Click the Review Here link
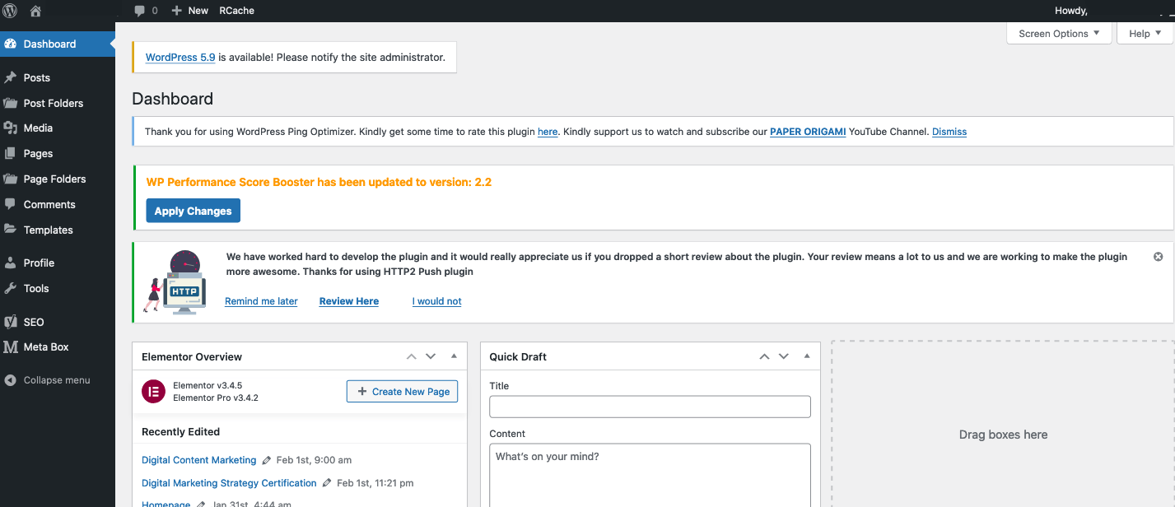The image size is (1175, 507). [349, 301]
